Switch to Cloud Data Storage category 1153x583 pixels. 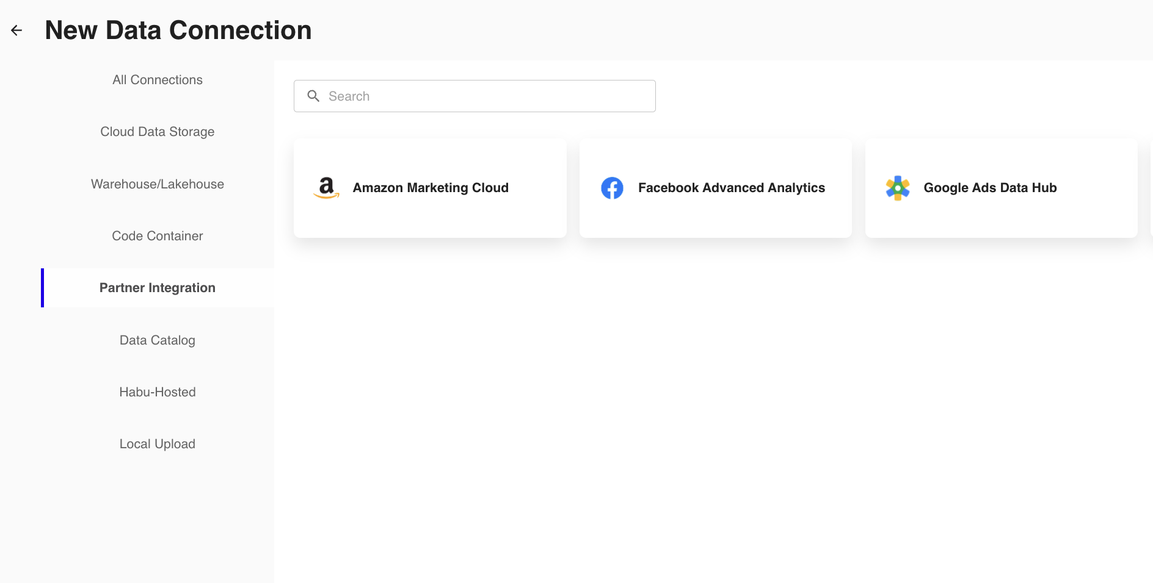(158, 132)
